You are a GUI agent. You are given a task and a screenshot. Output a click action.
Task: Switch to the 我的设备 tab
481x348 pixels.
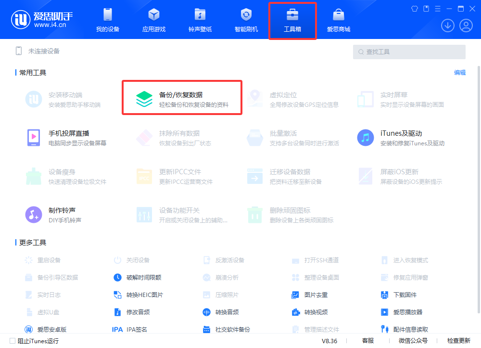pos(108,20)
